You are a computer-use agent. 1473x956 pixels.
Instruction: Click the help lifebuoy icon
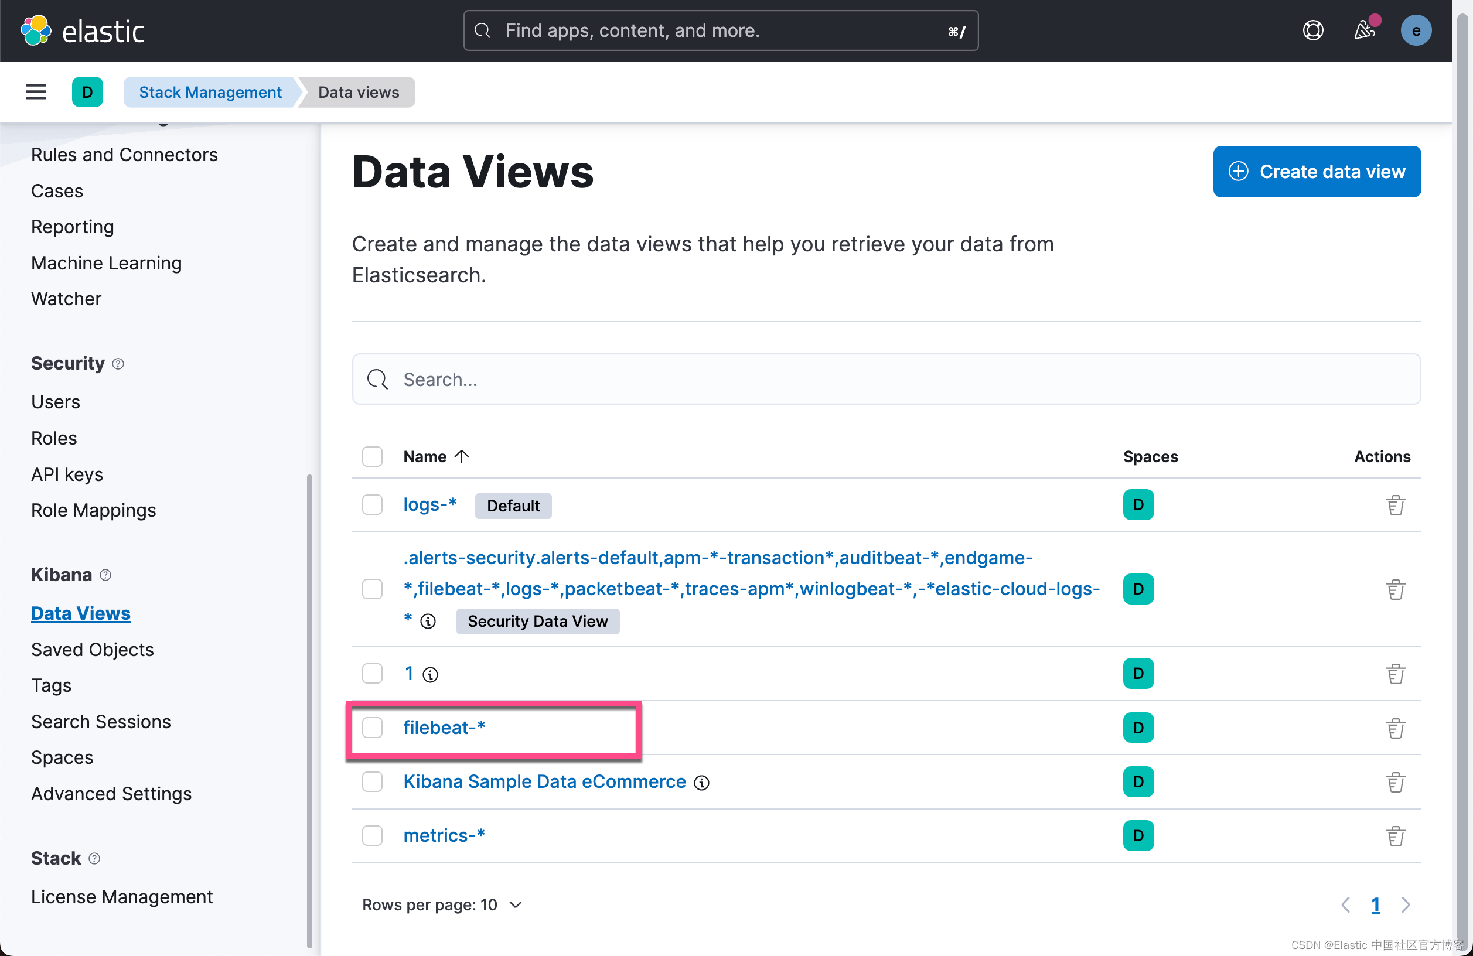pos(1312,30)
